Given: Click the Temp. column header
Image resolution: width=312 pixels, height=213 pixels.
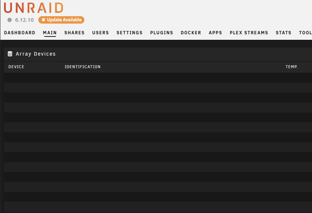Looking at the screenshot, I should [291, 67].
